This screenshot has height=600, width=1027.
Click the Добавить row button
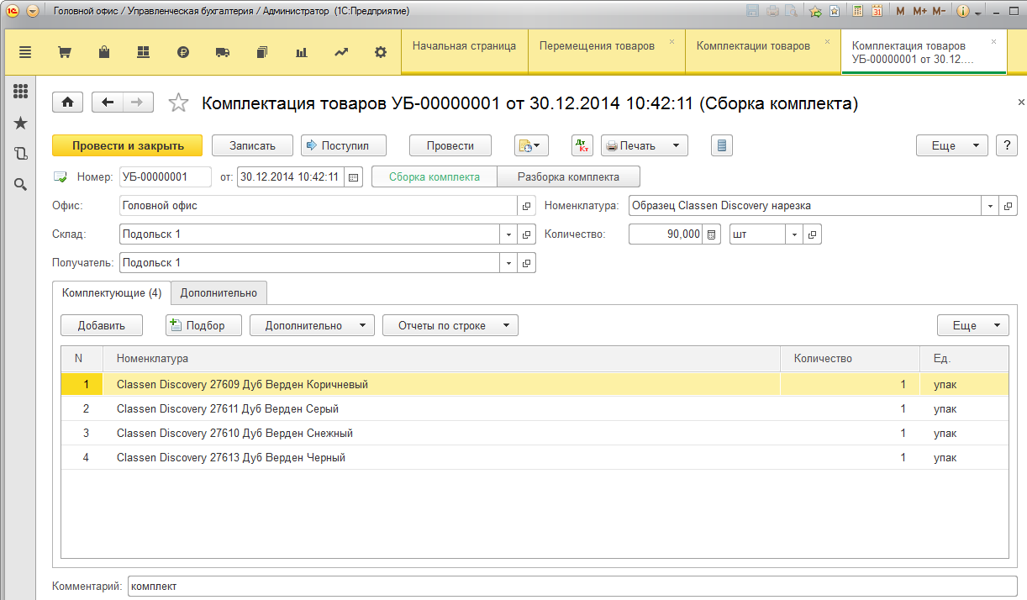click(x=102, y=325)
